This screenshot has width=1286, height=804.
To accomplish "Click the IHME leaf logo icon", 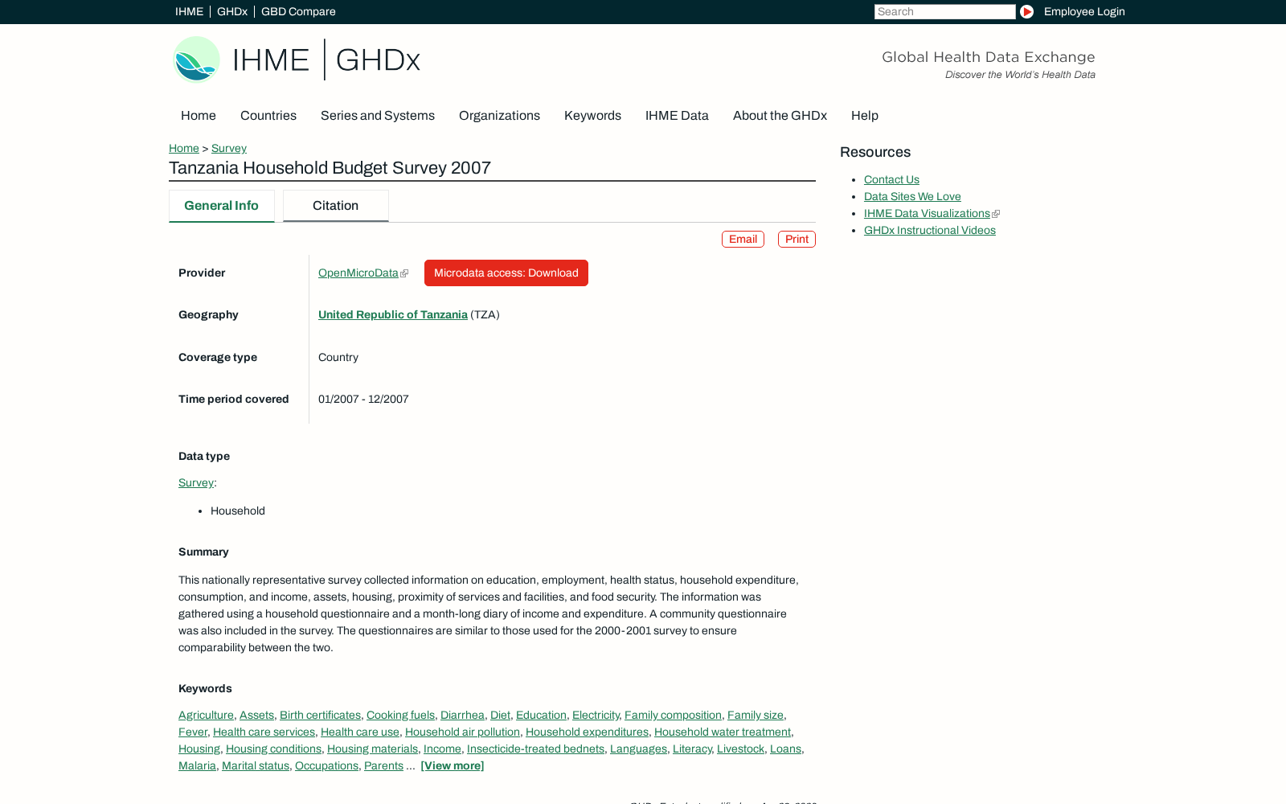I will 196,59.
